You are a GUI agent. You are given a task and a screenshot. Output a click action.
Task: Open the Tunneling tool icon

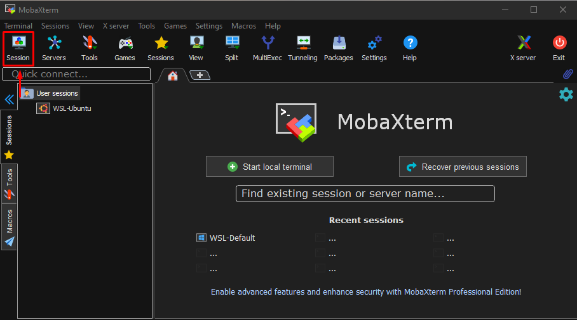point(302,48)
